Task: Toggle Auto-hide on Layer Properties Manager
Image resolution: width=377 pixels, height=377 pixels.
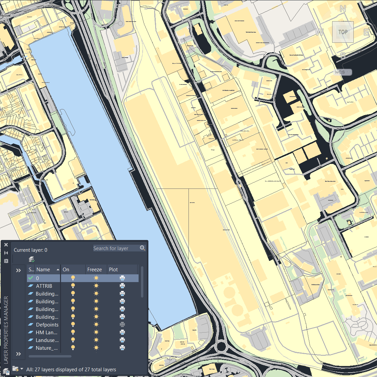Action: [x=5, y=252]
